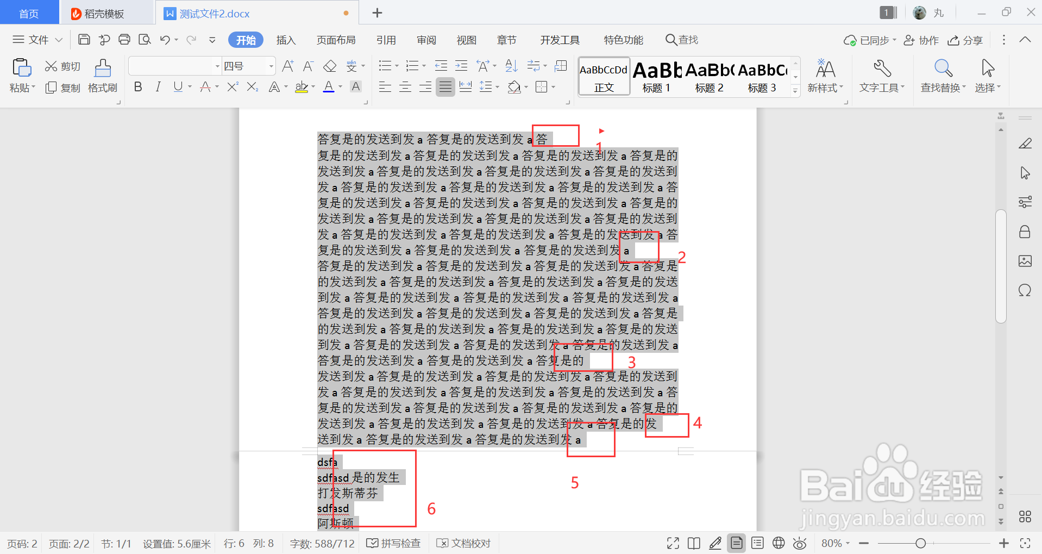Increase font size with A+ icon

[x=288, y=66]
